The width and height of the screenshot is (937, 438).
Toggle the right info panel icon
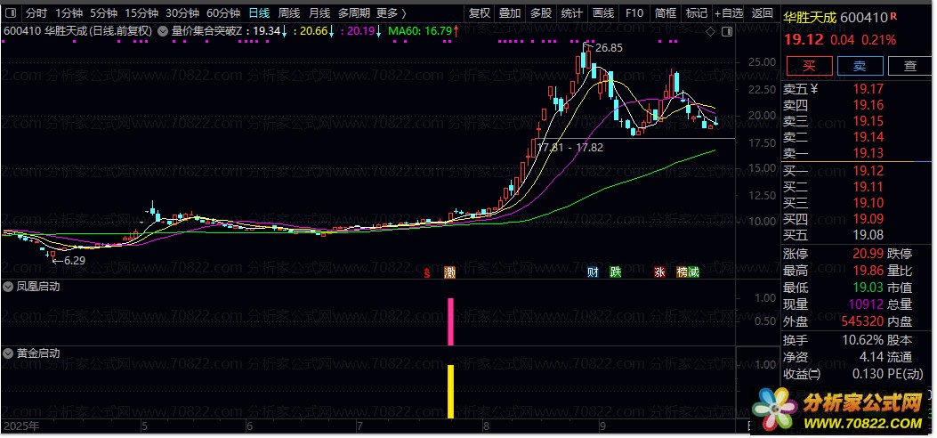click(727, 32)
